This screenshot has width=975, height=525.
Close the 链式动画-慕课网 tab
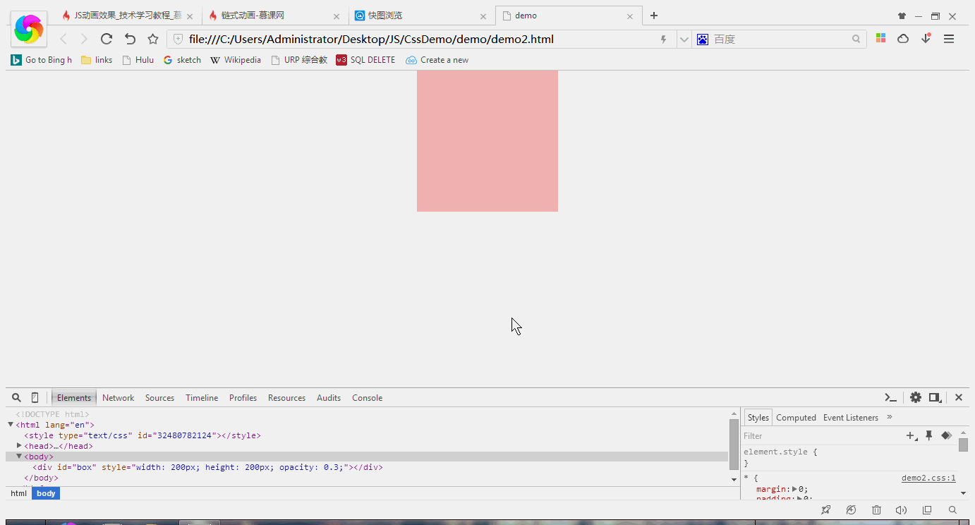pos(337,16)
